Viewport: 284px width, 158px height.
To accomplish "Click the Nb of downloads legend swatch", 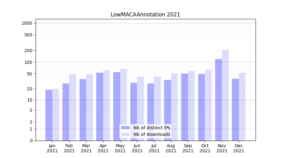I will [125, 134].
